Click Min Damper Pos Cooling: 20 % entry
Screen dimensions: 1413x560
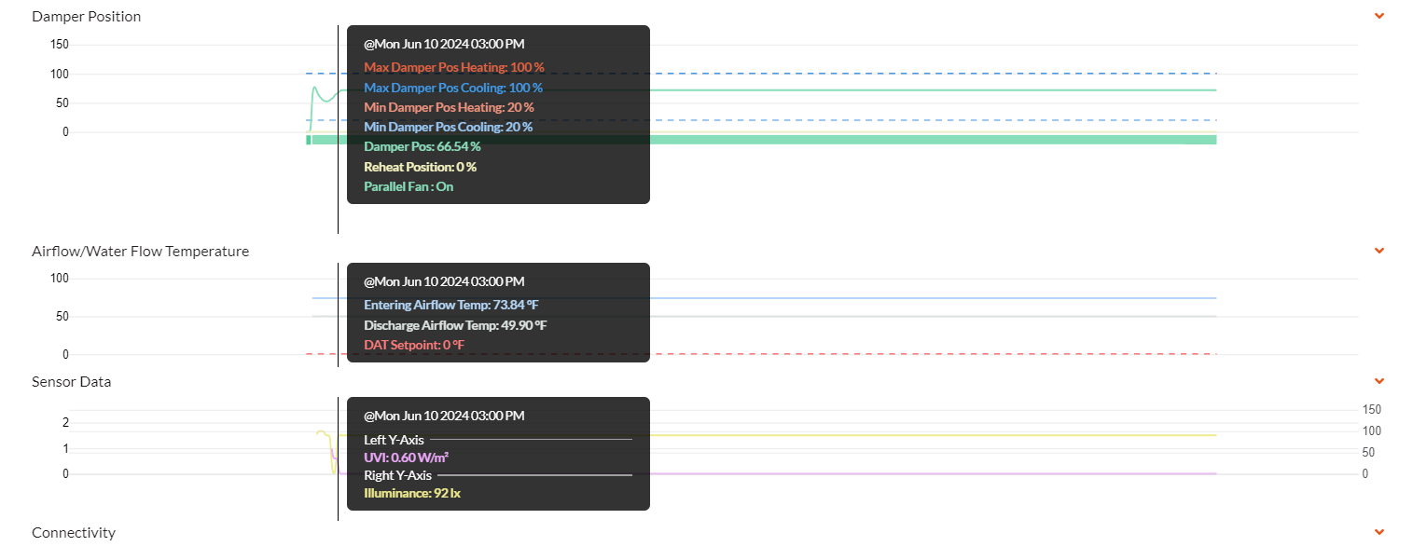[x=448, y=127]
